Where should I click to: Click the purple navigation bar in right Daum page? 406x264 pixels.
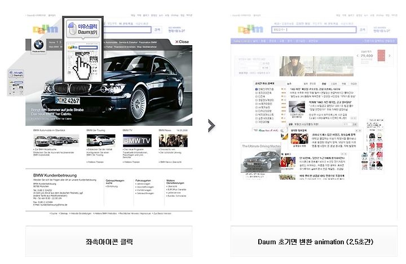click(314, 41)
